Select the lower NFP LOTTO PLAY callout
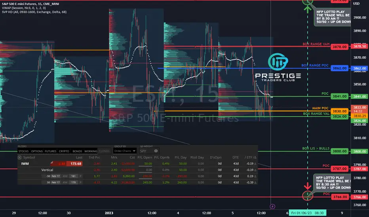This screenshot has height=217, width=369. point(332,183)
